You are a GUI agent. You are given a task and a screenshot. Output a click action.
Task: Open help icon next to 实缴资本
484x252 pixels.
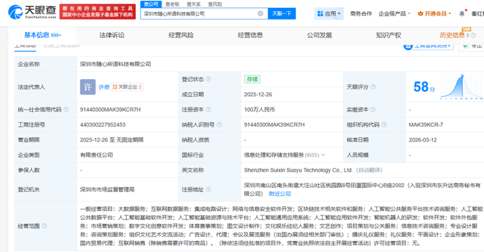[373, 110]
